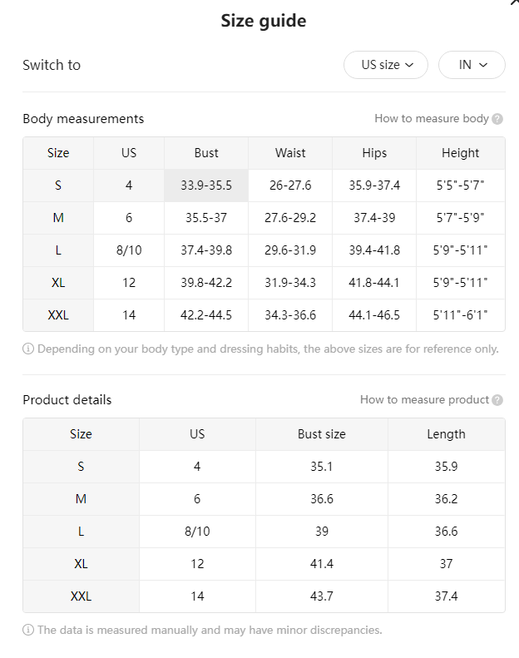Open the IN unit dropdown

472,65
